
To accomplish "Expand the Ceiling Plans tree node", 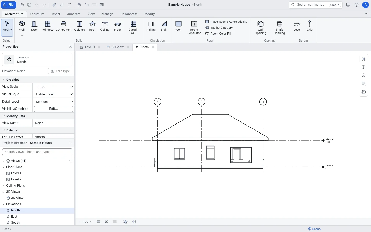I will [4, 186].
